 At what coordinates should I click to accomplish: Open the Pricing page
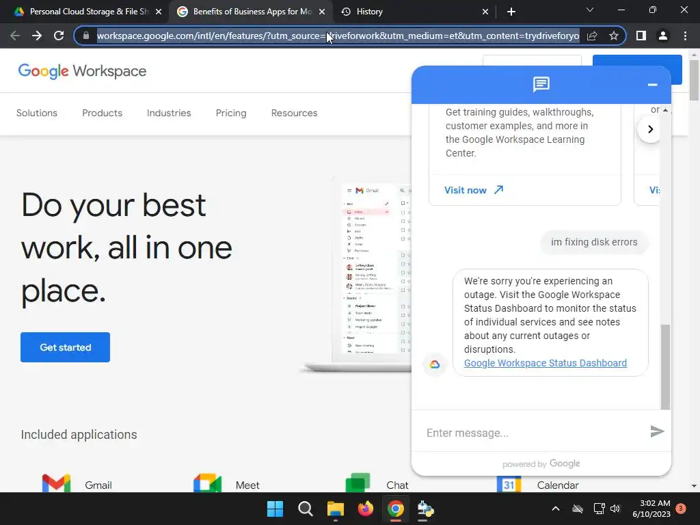pyautogui.click(x=231, y=113)
